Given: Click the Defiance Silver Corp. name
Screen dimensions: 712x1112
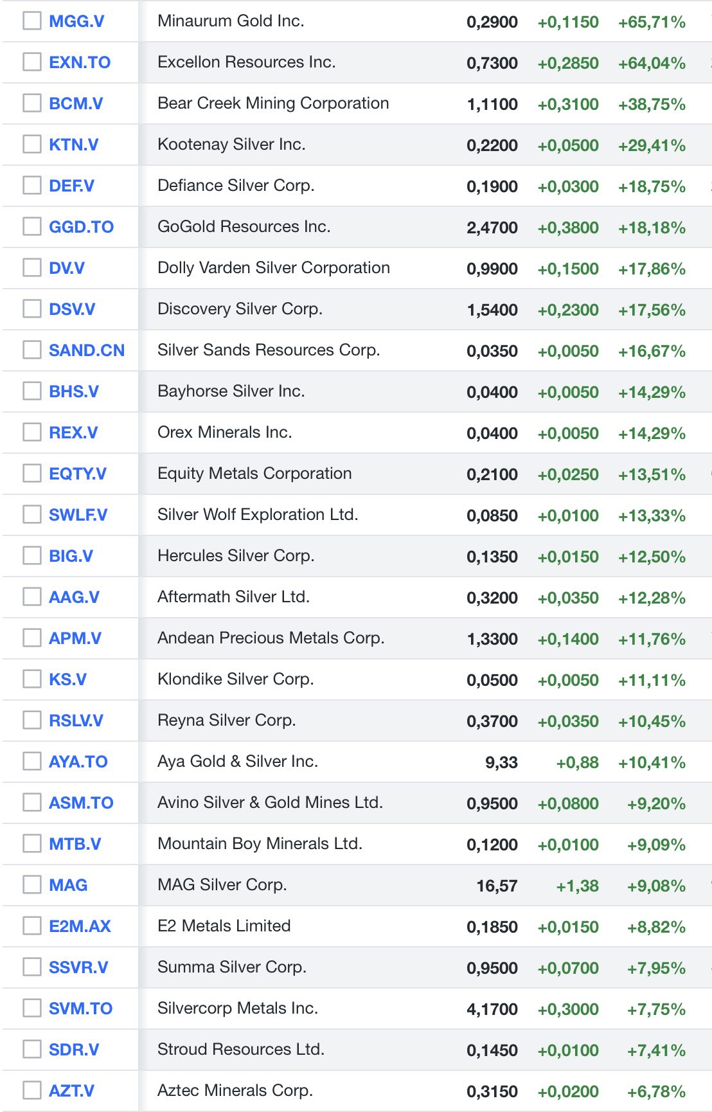Looking at the screenshot, I should coord(236,186).
